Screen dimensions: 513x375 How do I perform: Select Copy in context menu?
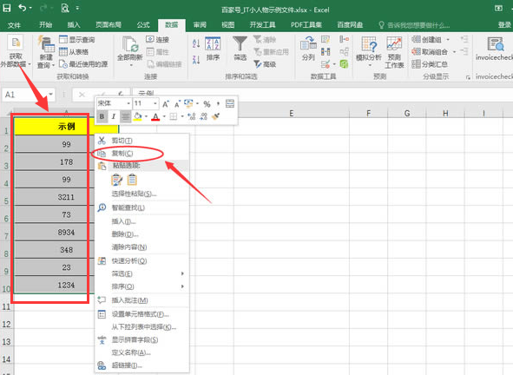[x=141, y=154]
